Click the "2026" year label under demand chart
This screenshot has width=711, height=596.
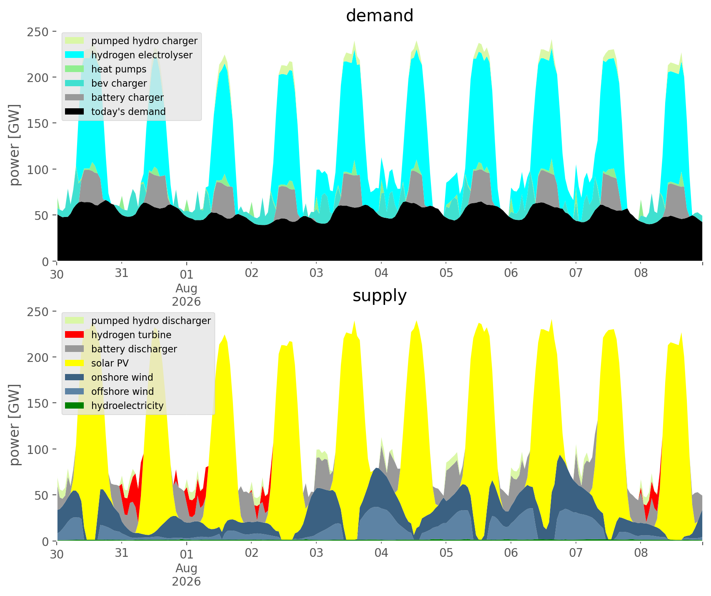(x=186, y=302)
